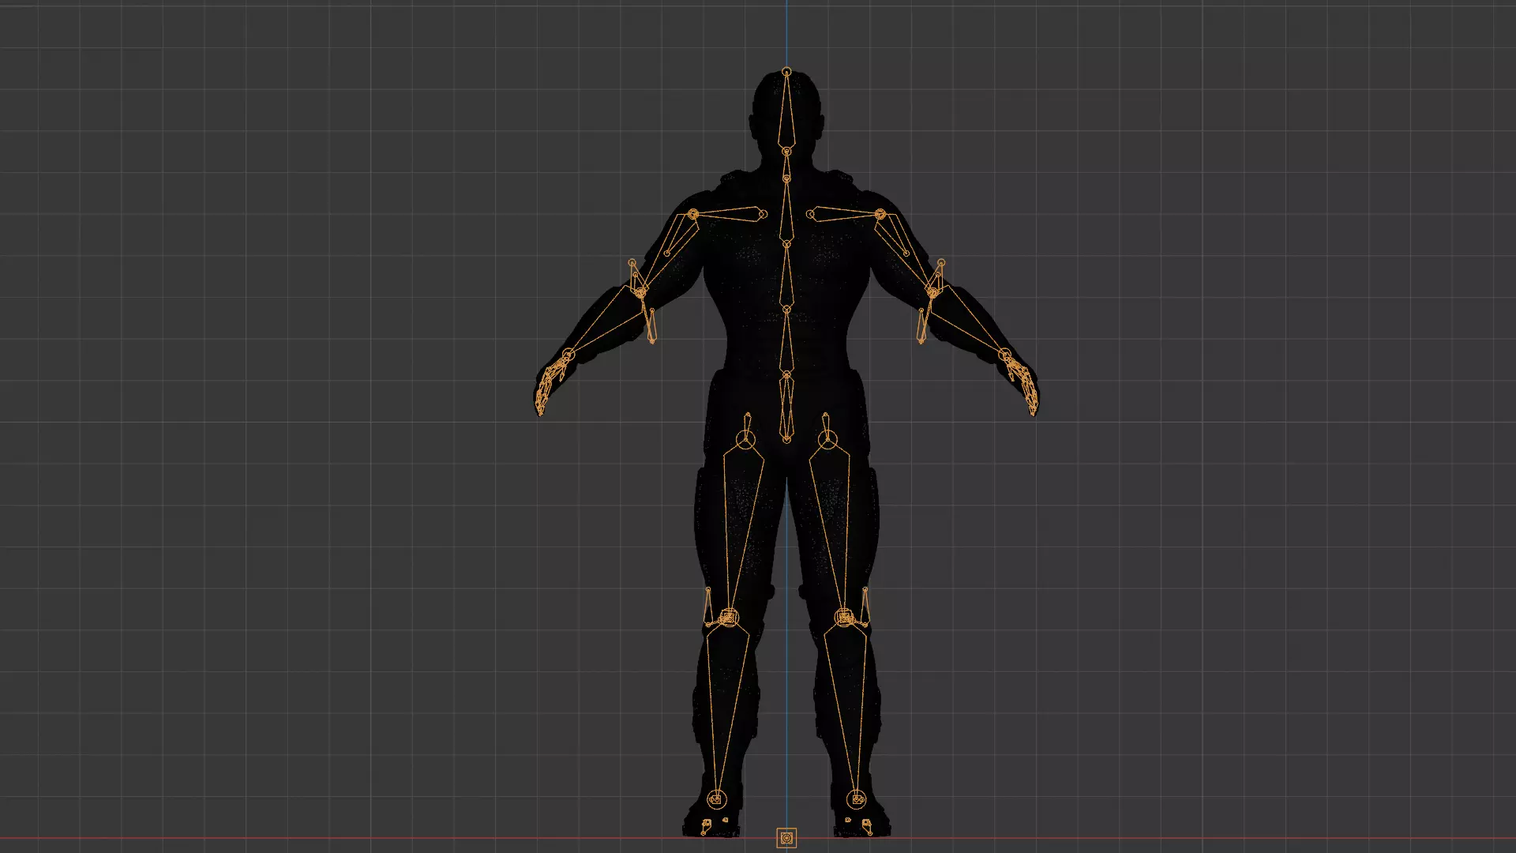Viewport: 1516px width, 853px height.
Task: Select the root control square at the feet
Action: click(x=786, y=838)
